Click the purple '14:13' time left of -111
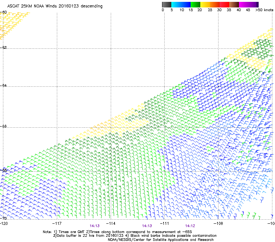 tap(147, 226)
